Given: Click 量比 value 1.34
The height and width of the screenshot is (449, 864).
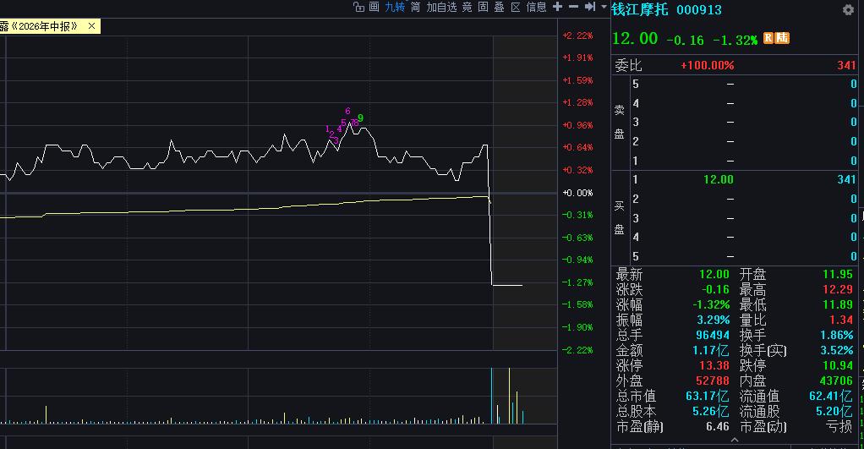Looking at the screenshot, I should pyautogui.click(x=841, y=320).
